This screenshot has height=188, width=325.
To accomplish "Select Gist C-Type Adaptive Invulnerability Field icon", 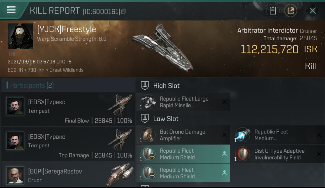I will [x=242, y=154].
